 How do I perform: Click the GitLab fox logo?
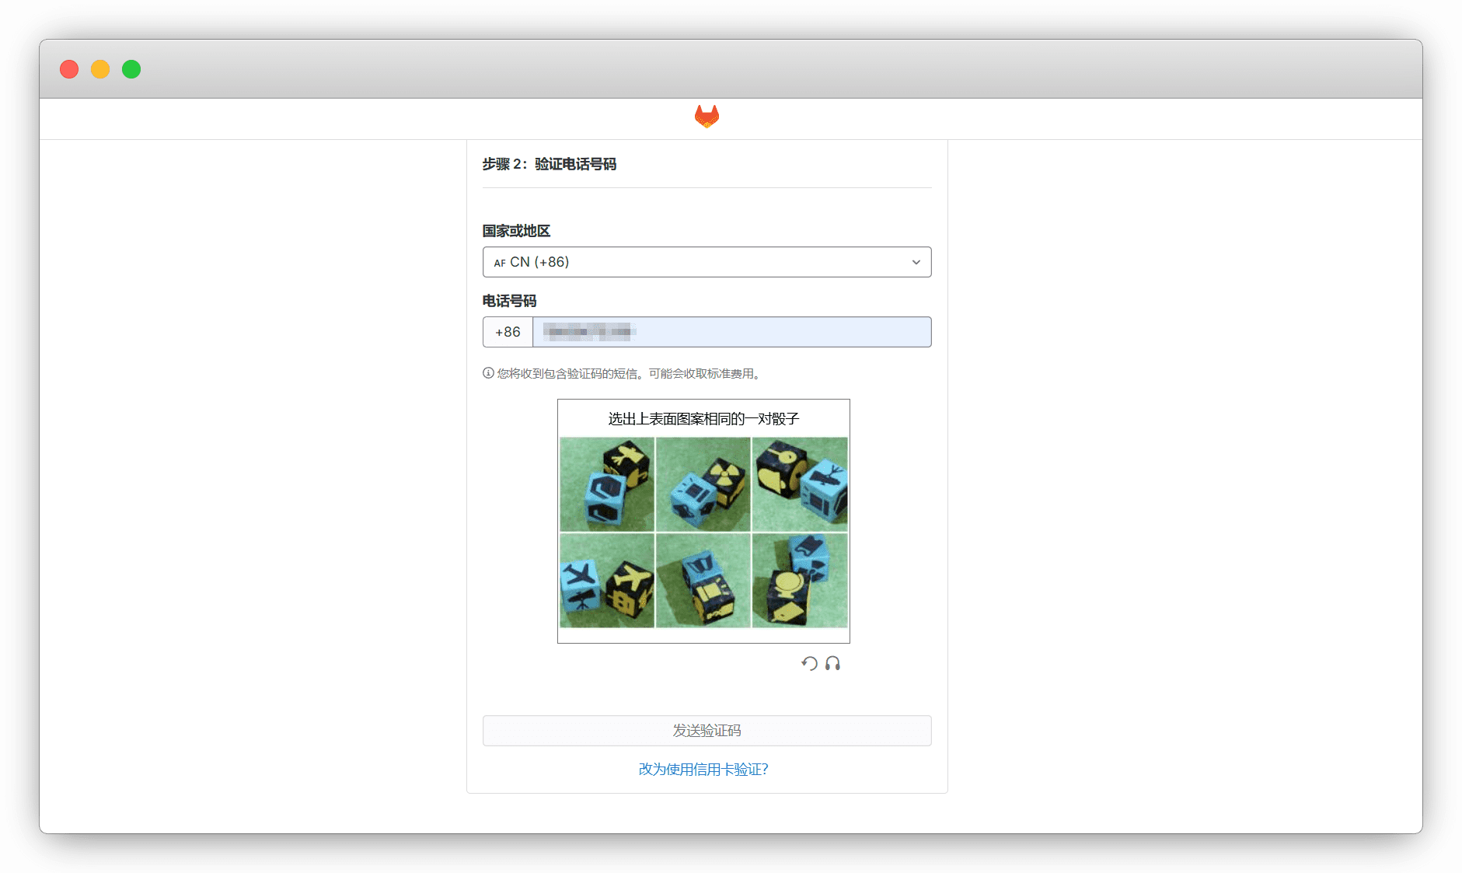click(707, 117)
